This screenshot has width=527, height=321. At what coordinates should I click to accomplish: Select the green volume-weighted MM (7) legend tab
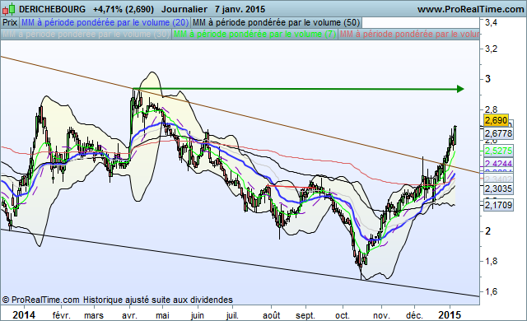tap(254, 35)
